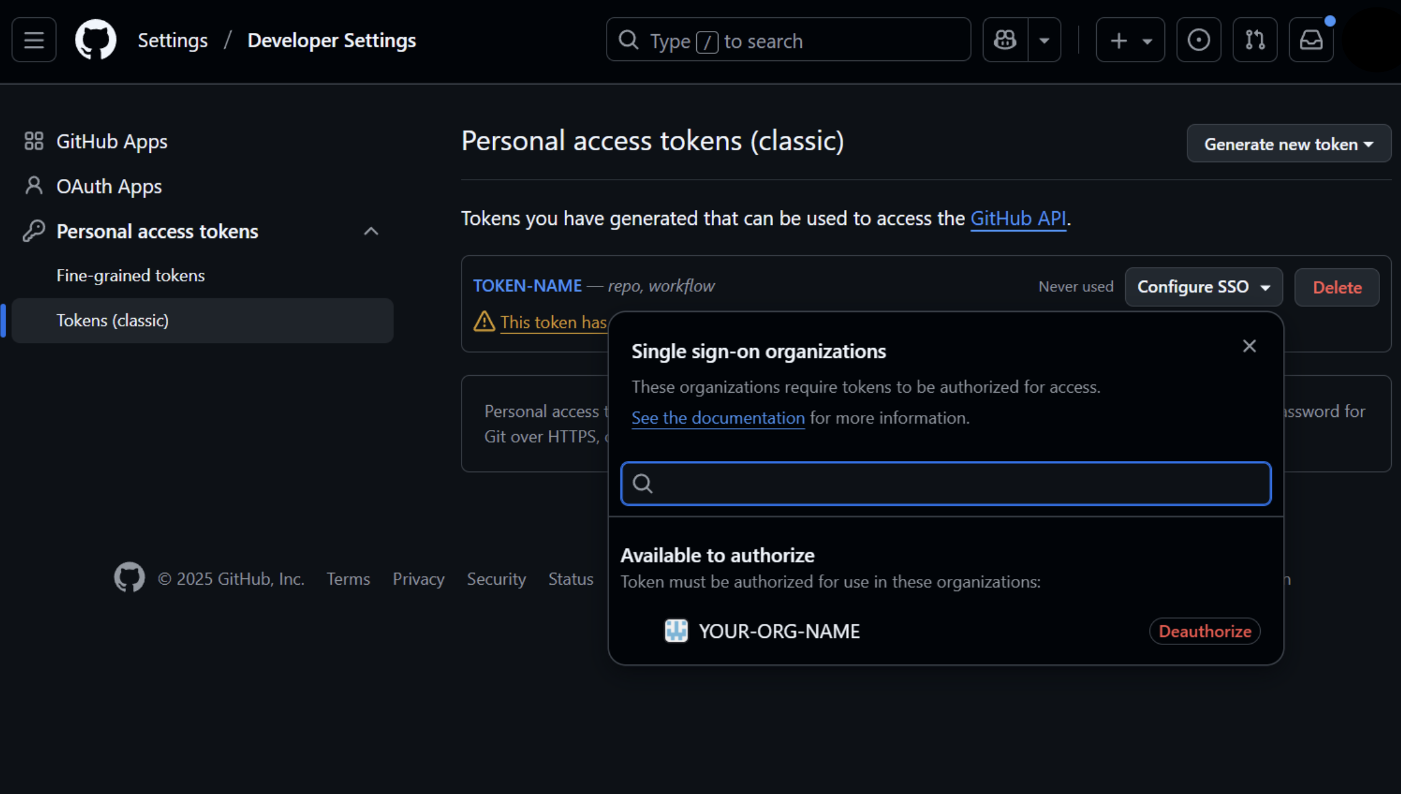Viewport: 1401px width, 794px height.
Task: Open GitHub Copilot from the header
Action: pyautogui.click(x=1004, y=40)
